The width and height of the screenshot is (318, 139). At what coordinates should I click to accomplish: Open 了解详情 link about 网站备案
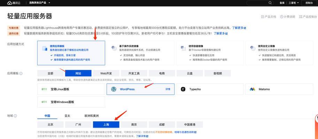[142, 136]
